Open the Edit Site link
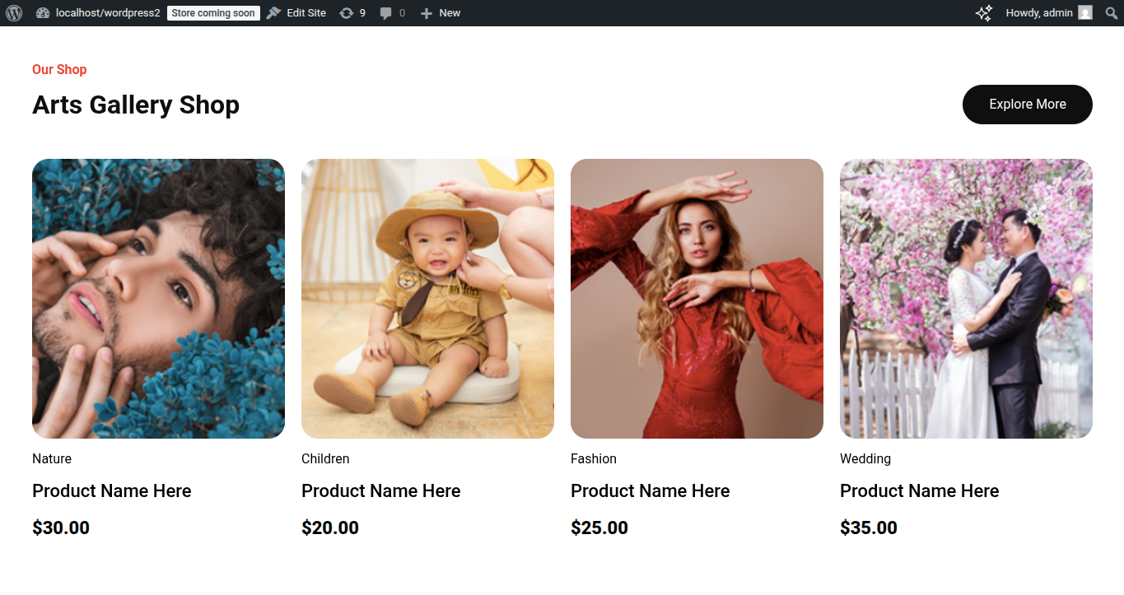 pyautogui.click(x=296, y=13)
